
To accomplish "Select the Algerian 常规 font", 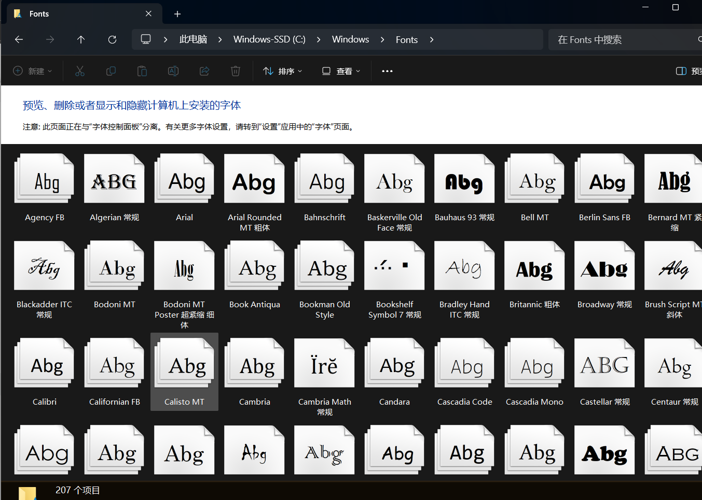I will coord(115,188).
